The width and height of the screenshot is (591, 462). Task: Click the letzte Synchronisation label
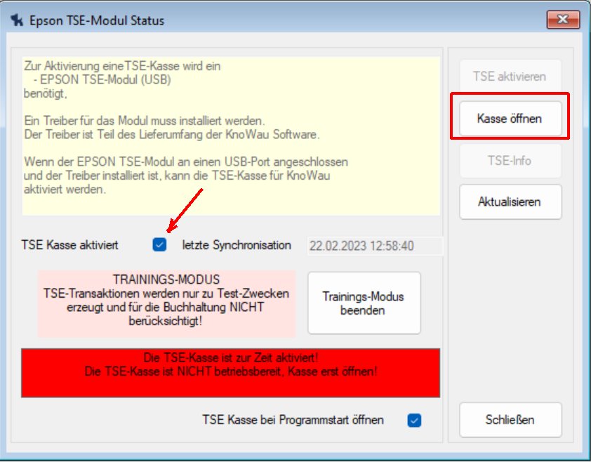tap(237, 246)
